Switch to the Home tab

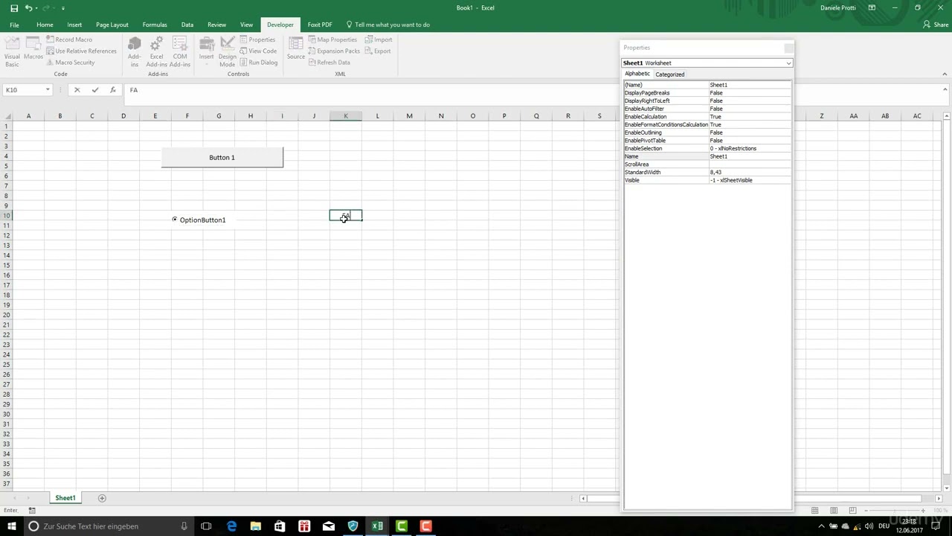(x=45, y=25)
